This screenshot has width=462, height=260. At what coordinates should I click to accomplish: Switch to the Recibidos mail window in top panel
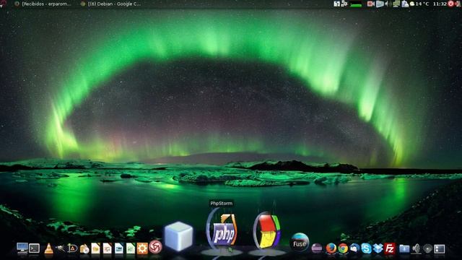[x=43, y=4]
